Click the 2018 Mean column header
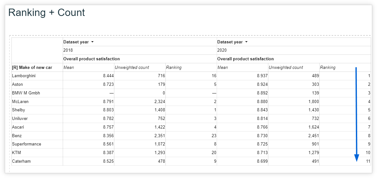377x178 pixels. 68,68
